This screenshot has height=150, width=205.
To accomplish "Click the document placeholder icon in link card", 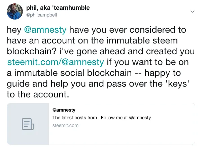I will pyautogui.click(x=28, y=124).
